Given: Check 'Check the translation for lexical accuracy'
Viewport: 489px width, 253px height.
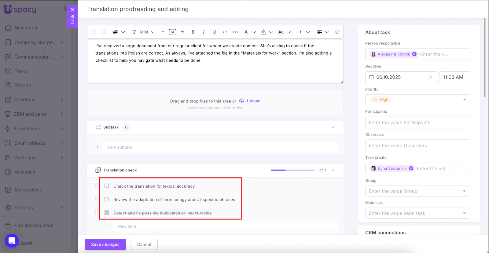Looking at the screenshot, I should (x=107, y=186).
